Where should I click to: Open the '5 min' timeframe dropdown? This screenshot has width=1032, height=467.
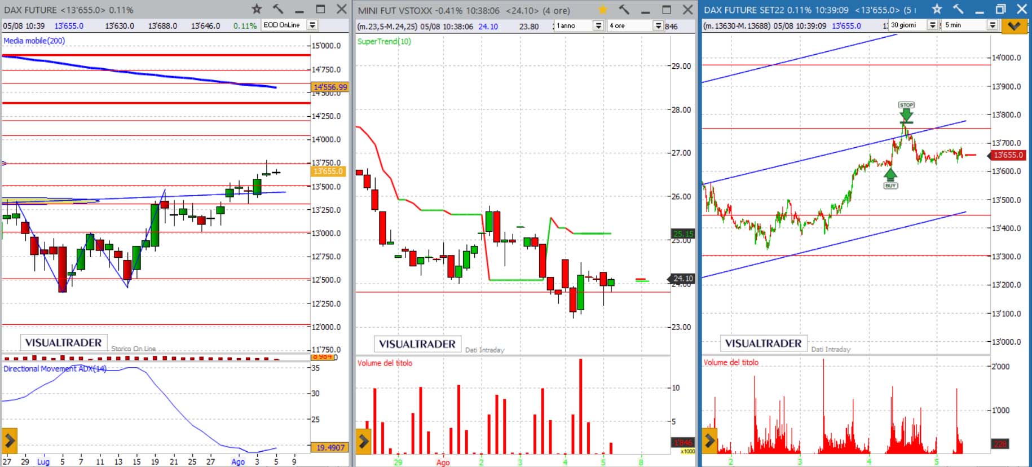pos(992,25)
